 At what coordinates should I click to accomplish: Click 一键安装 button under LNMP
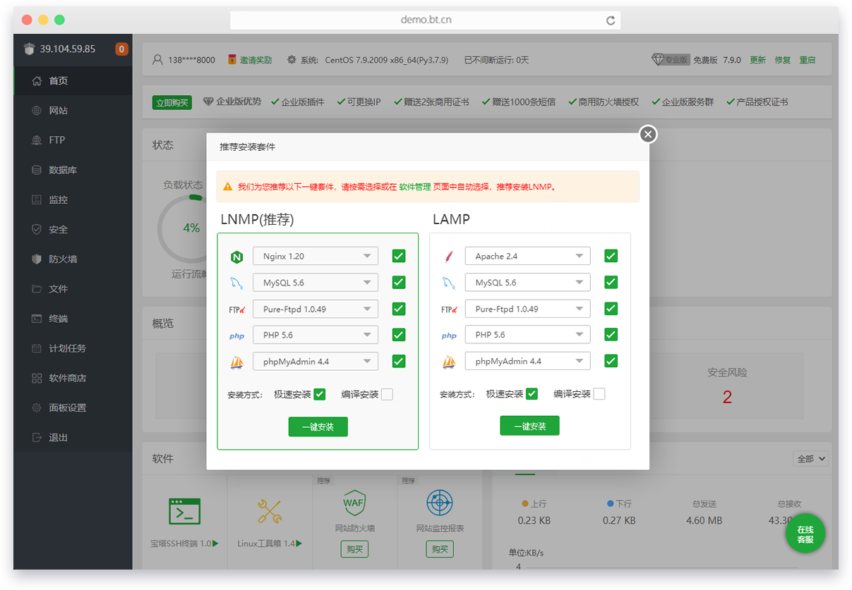tap(318, 426)
